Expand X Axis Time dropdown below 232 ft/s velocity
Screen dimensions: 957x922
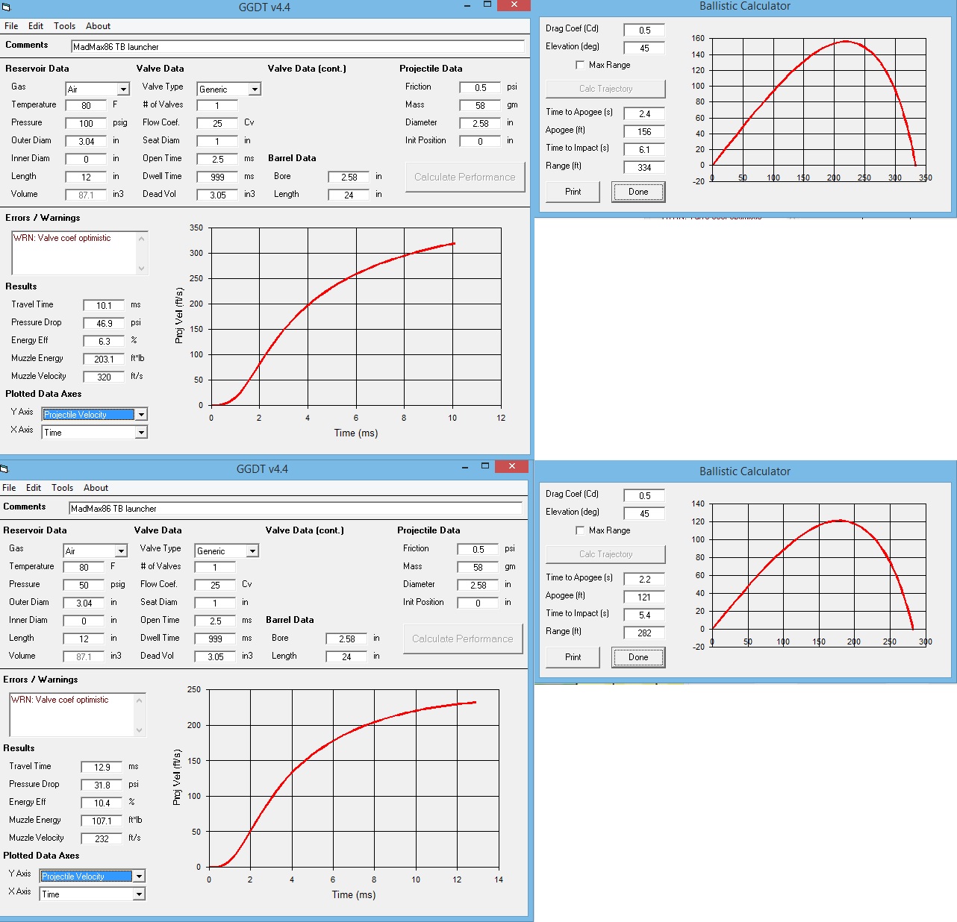(139, 894)
